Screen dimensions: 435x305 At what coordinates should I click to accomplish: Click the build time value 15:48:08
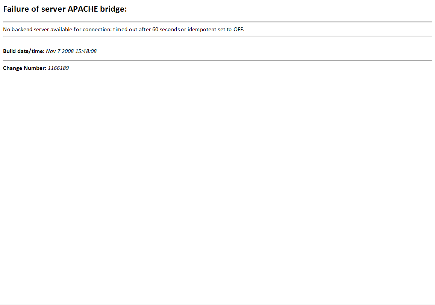86,51
